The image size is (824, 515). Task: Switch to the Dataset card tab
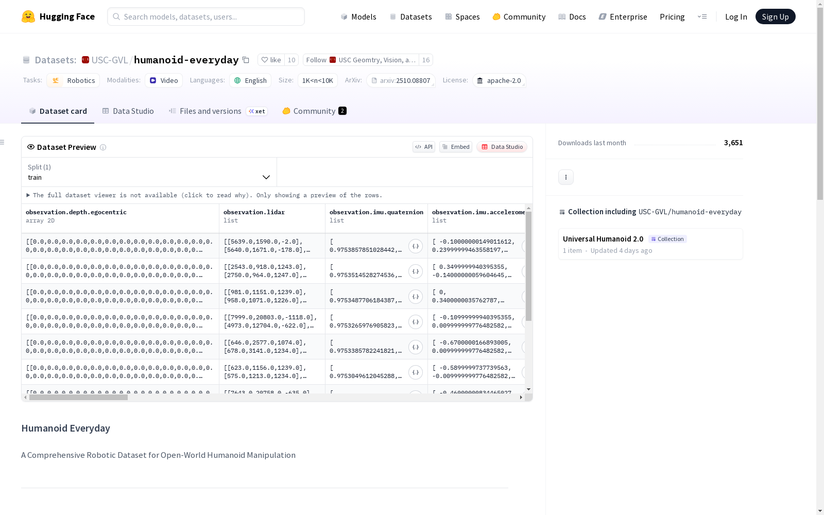coord(58,111)
